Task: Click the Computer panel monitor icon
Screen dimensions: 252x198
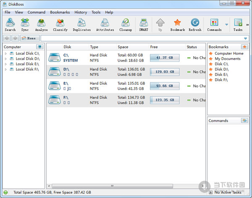Action: pyautogui.click(x=40, y=47)
